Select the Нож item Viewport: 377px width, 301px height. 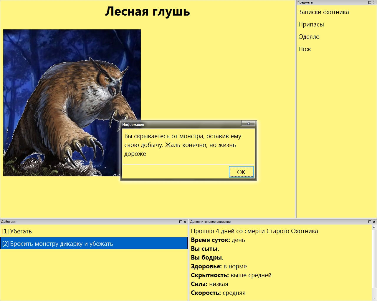(305, 49)
